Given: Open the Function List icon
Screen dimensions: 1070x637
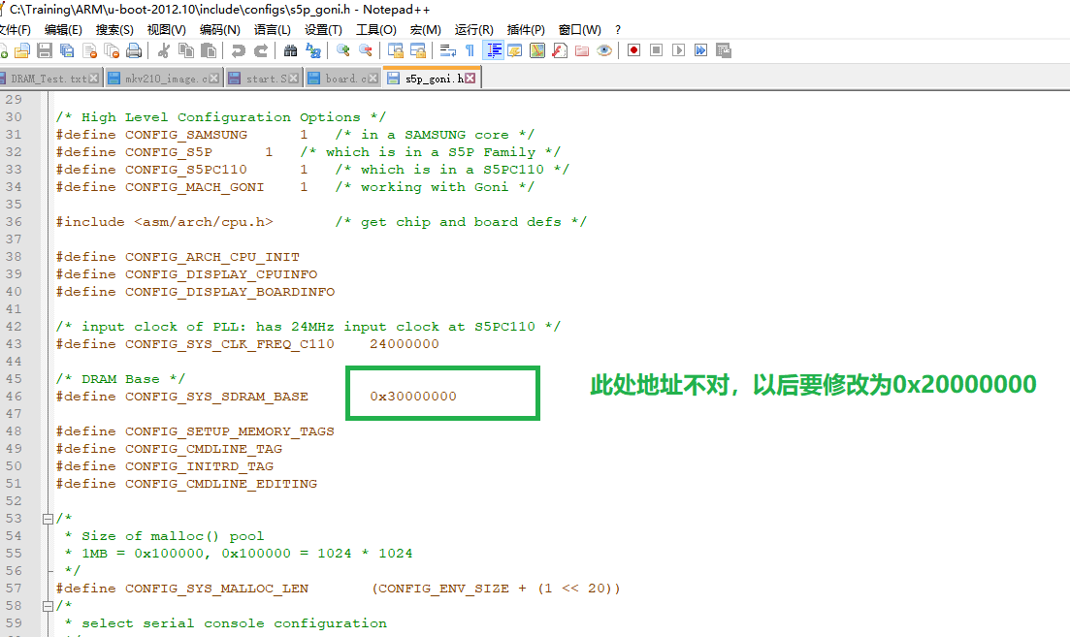Looking at the screenshot, I should pyautogui.click(x=560, y=50).
